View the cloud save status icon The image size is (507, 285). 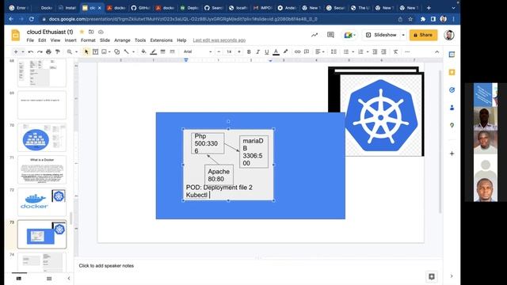tap(101, 32)
